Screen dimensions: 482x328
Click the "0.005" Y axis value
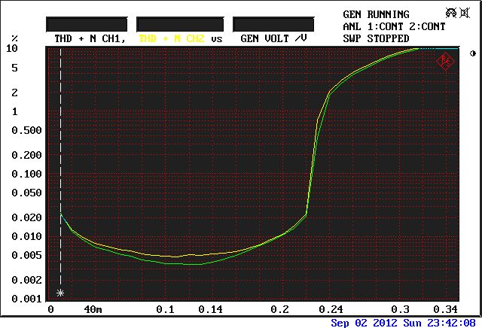[x=27, y=255]
